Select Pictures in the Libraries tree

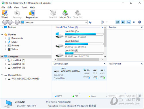tap(15, 45)
